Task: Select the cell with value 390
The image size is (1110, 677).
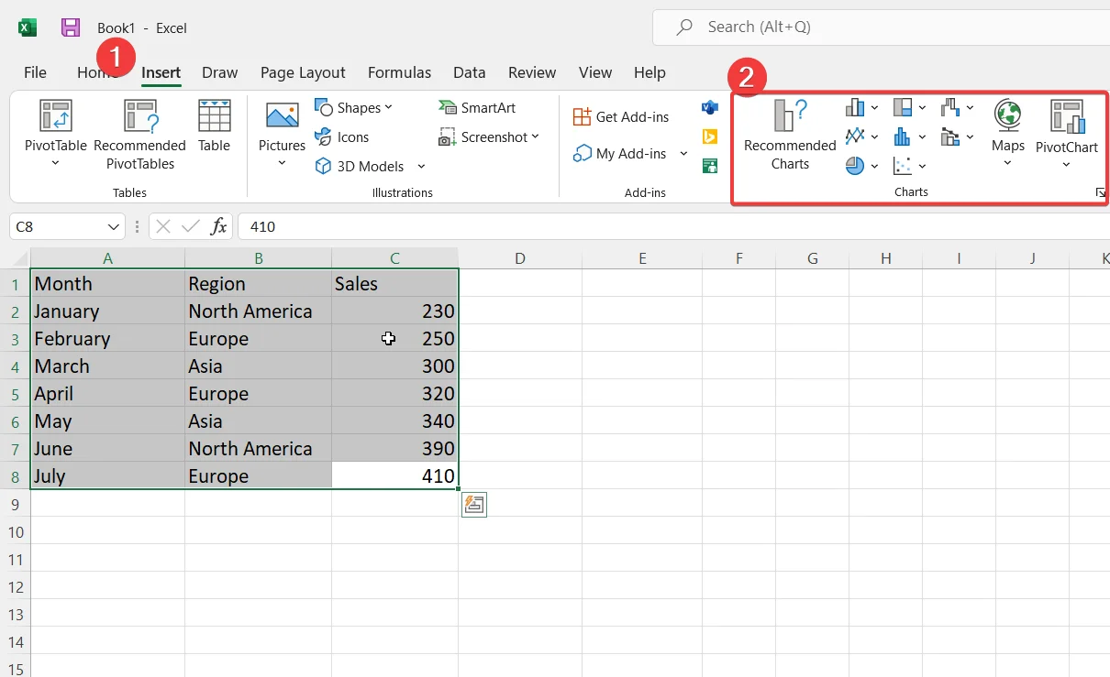Action: (395, 448)
